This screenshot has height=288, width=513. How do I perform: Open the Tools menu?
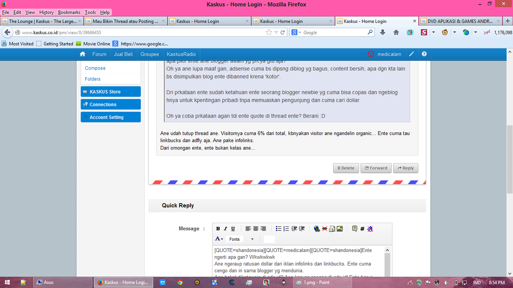click(x=90, y=12)
